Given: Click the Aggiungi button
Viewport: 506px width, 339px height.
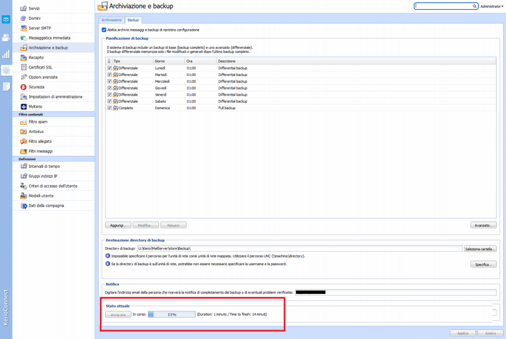Looking at the screenshot, I should tap(118, 225).
